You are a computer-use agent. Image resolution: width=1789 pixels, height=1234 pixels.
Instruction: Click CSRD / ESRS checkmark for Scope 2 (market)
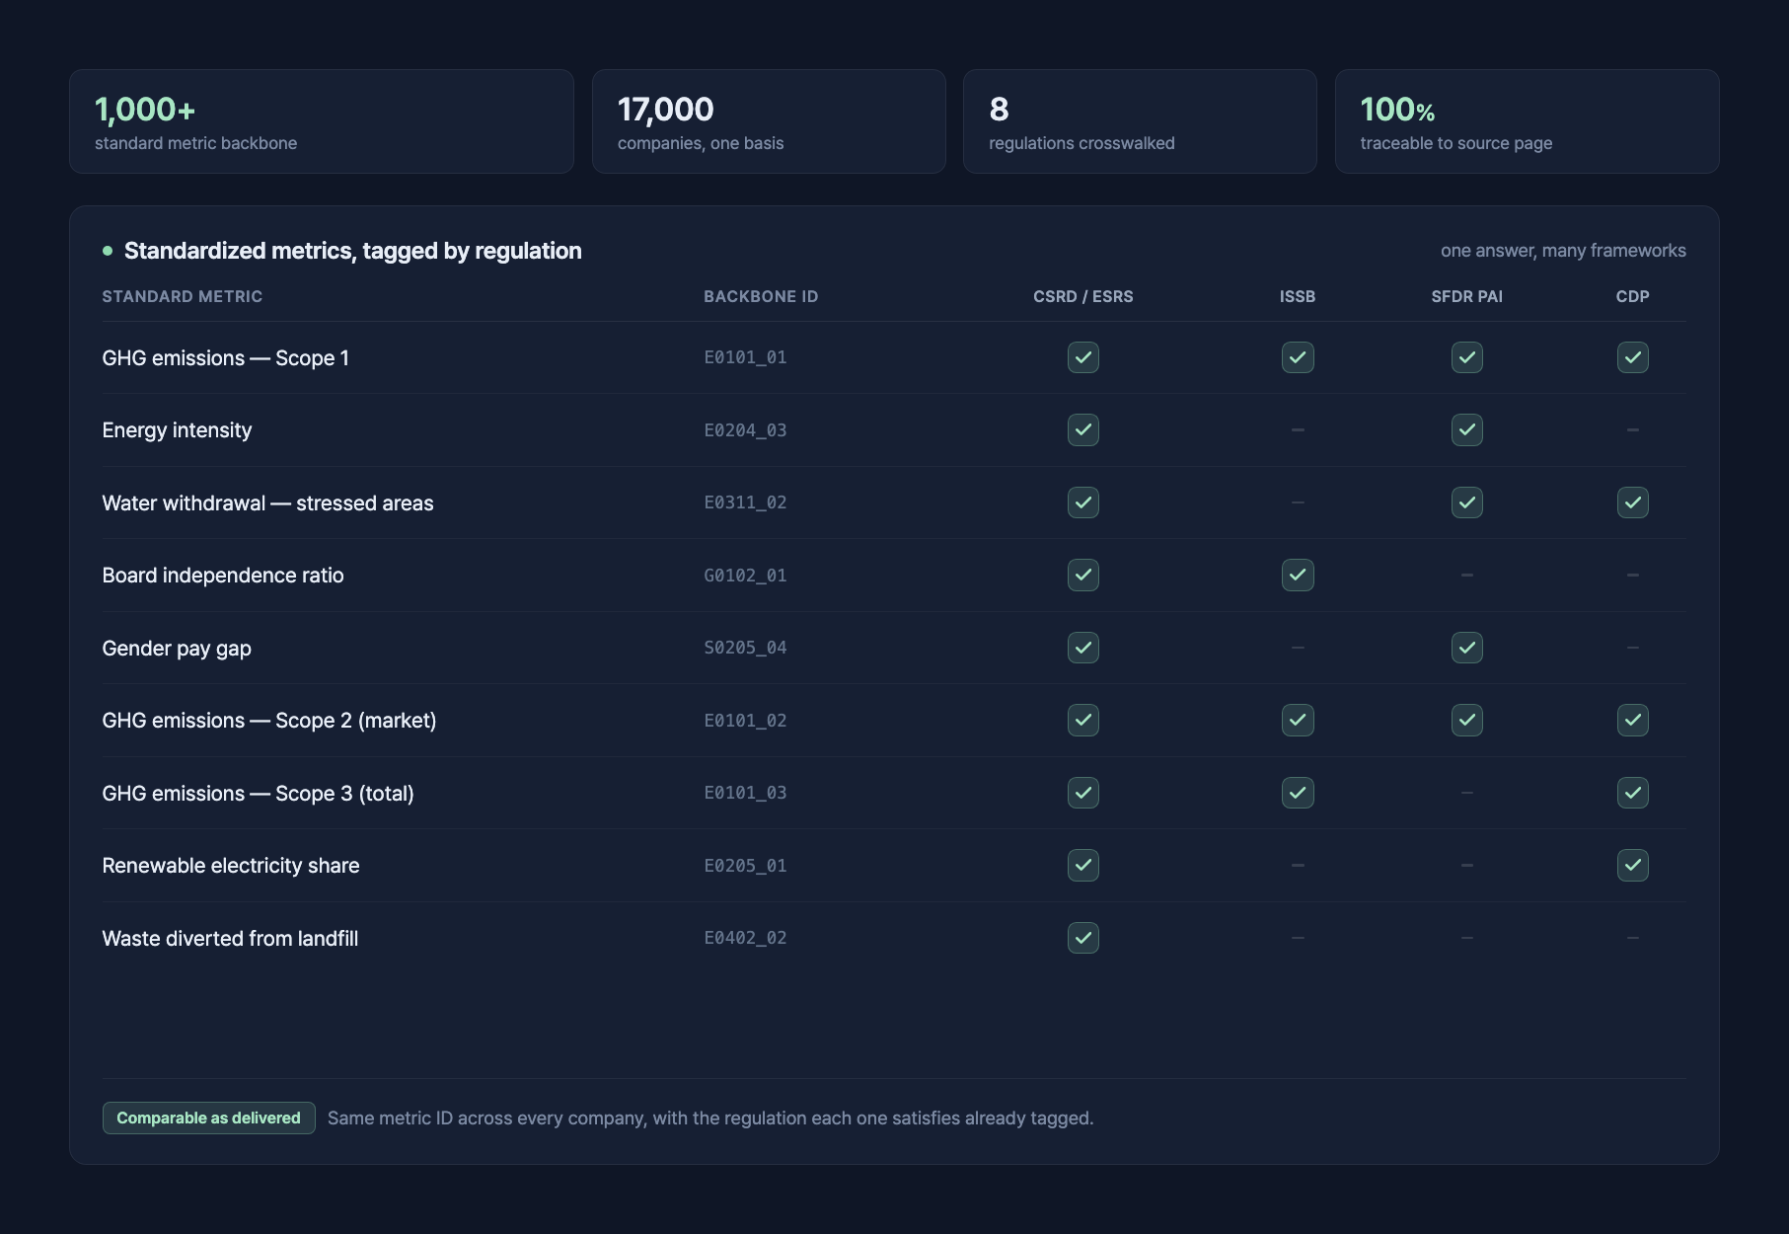(1083, 721)
